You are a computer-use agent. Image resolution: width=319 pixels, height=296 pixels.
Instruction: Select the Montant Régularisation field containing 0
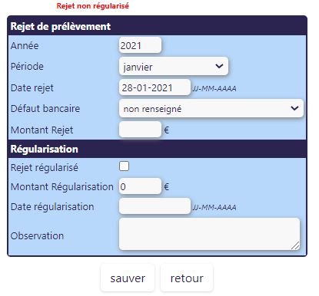pyautogui.click(x=140, y=186)
